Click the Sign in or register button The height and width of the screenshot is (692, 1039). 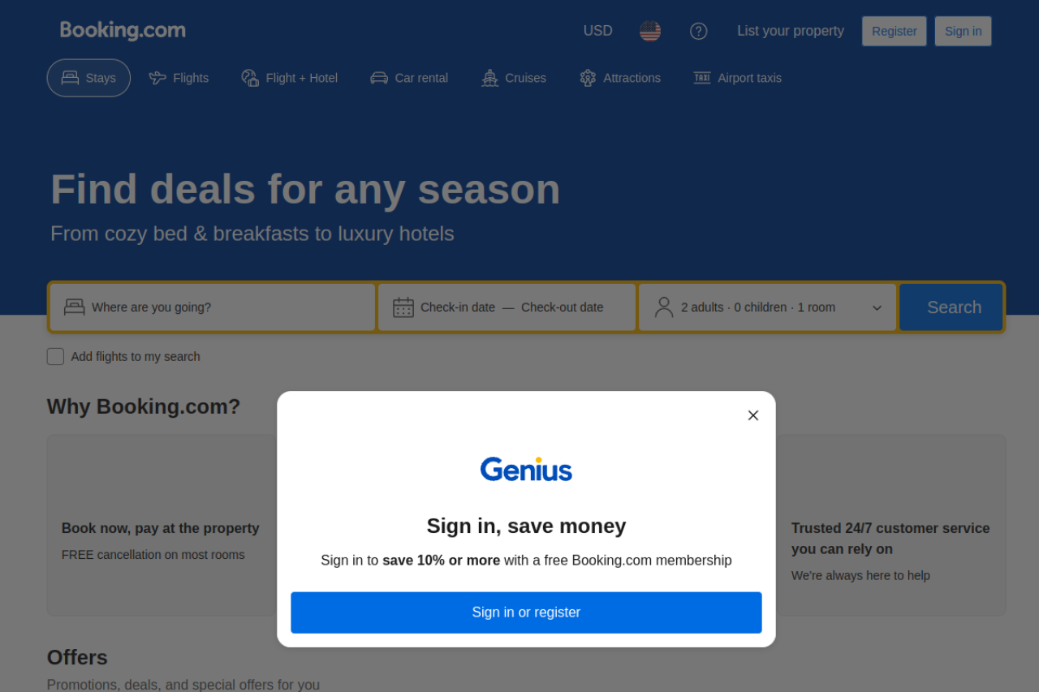click(x=526, y=612)
